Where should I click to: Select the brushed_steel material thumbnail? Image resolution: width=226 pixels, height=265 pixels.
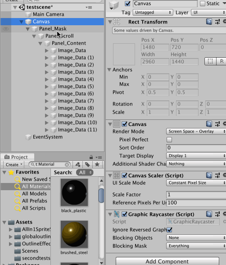[74, 234]
